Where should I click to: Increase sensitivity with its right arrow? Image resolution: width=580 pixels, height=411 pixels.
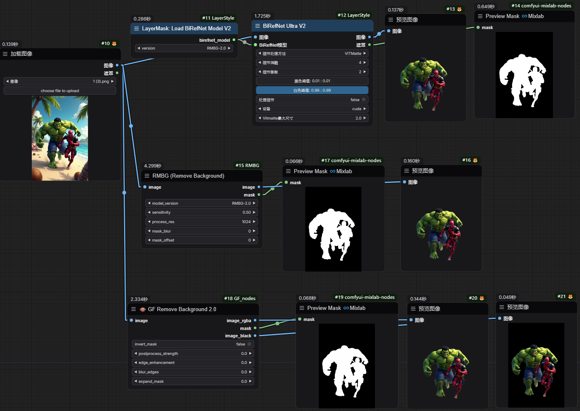tap(254, 212)
